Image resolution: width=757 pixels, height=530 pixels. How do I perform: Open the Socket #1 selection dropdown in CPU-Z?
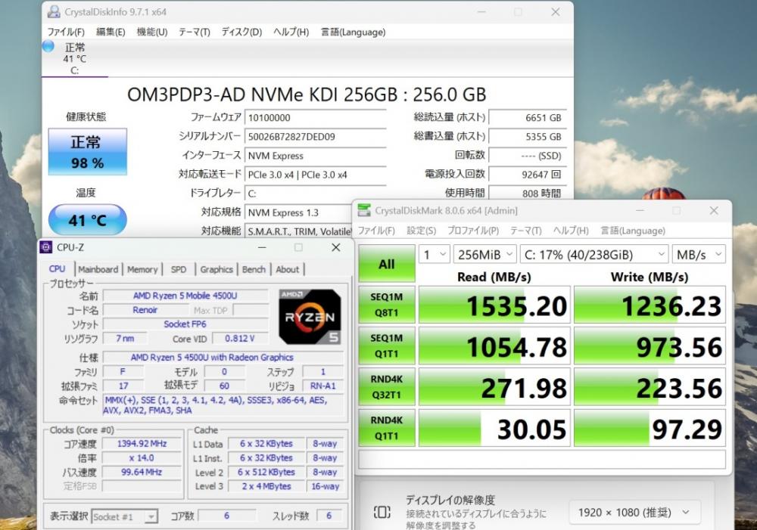[125, 517]
